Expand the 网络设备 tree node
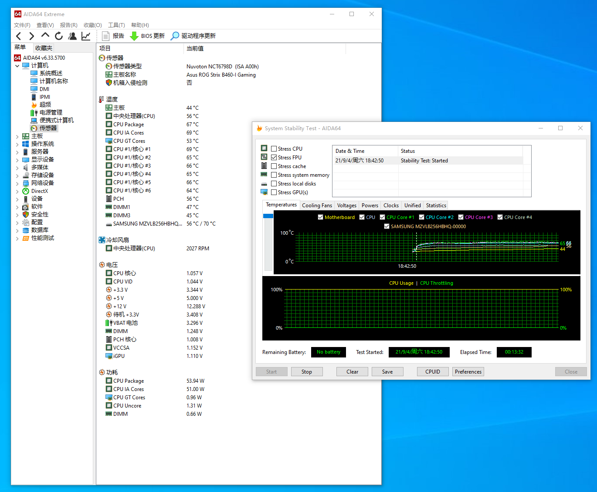Image resolution: width=597 pixels, height=492 pixels. coord(17,183)
